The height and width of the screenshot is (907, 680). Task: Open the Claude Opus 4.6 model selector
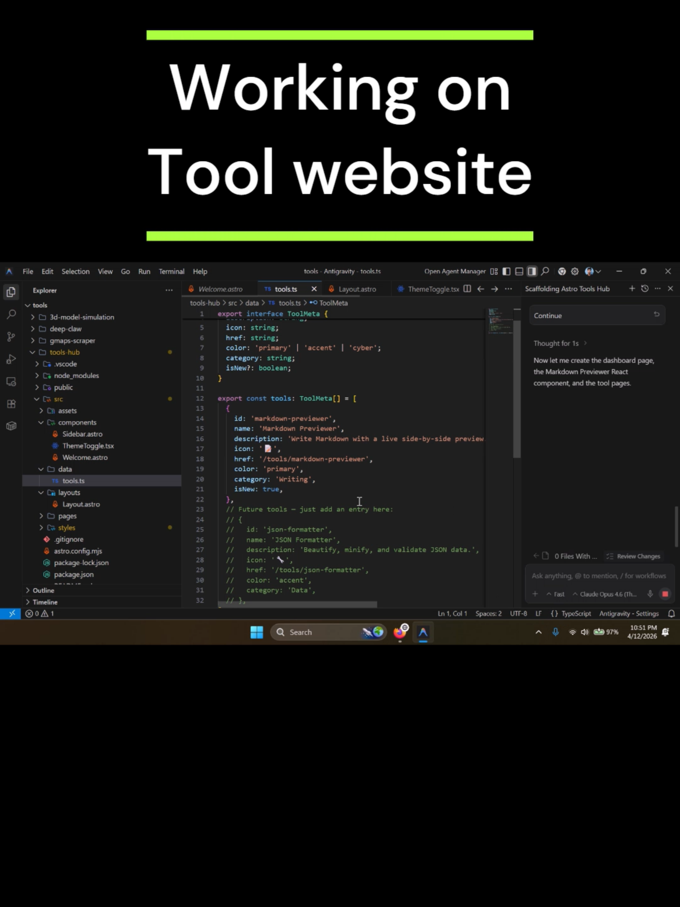click(x=605, y=594)
